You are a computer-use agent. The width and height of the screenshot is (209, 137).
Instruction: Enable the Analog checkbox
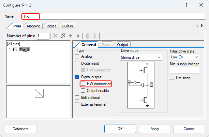point(77,56)
